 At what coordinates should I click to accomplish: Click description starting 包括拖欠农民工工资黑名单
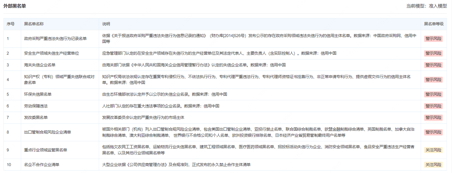point(258,150)
